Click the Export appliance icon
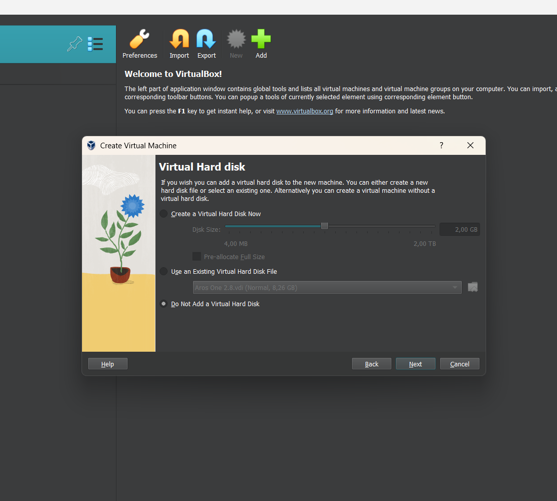557x501 pixels. coord(207,44)
